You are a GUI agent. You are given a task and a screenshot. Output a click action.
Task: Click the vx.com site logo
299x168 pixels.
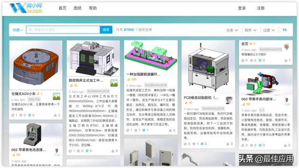point(26,8)
